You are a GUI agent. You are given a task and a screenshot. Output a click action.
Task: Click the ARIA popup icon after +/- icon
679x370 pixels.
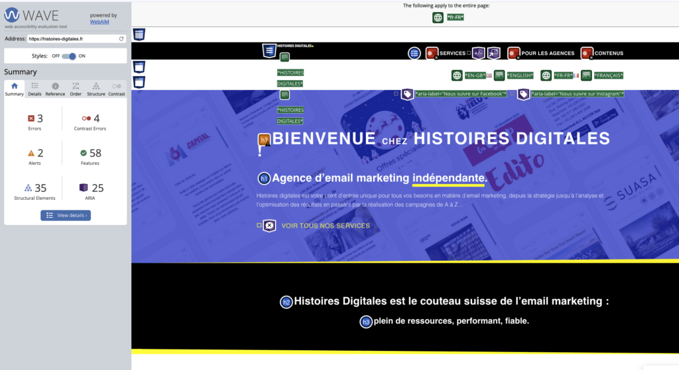coord(493,53)
